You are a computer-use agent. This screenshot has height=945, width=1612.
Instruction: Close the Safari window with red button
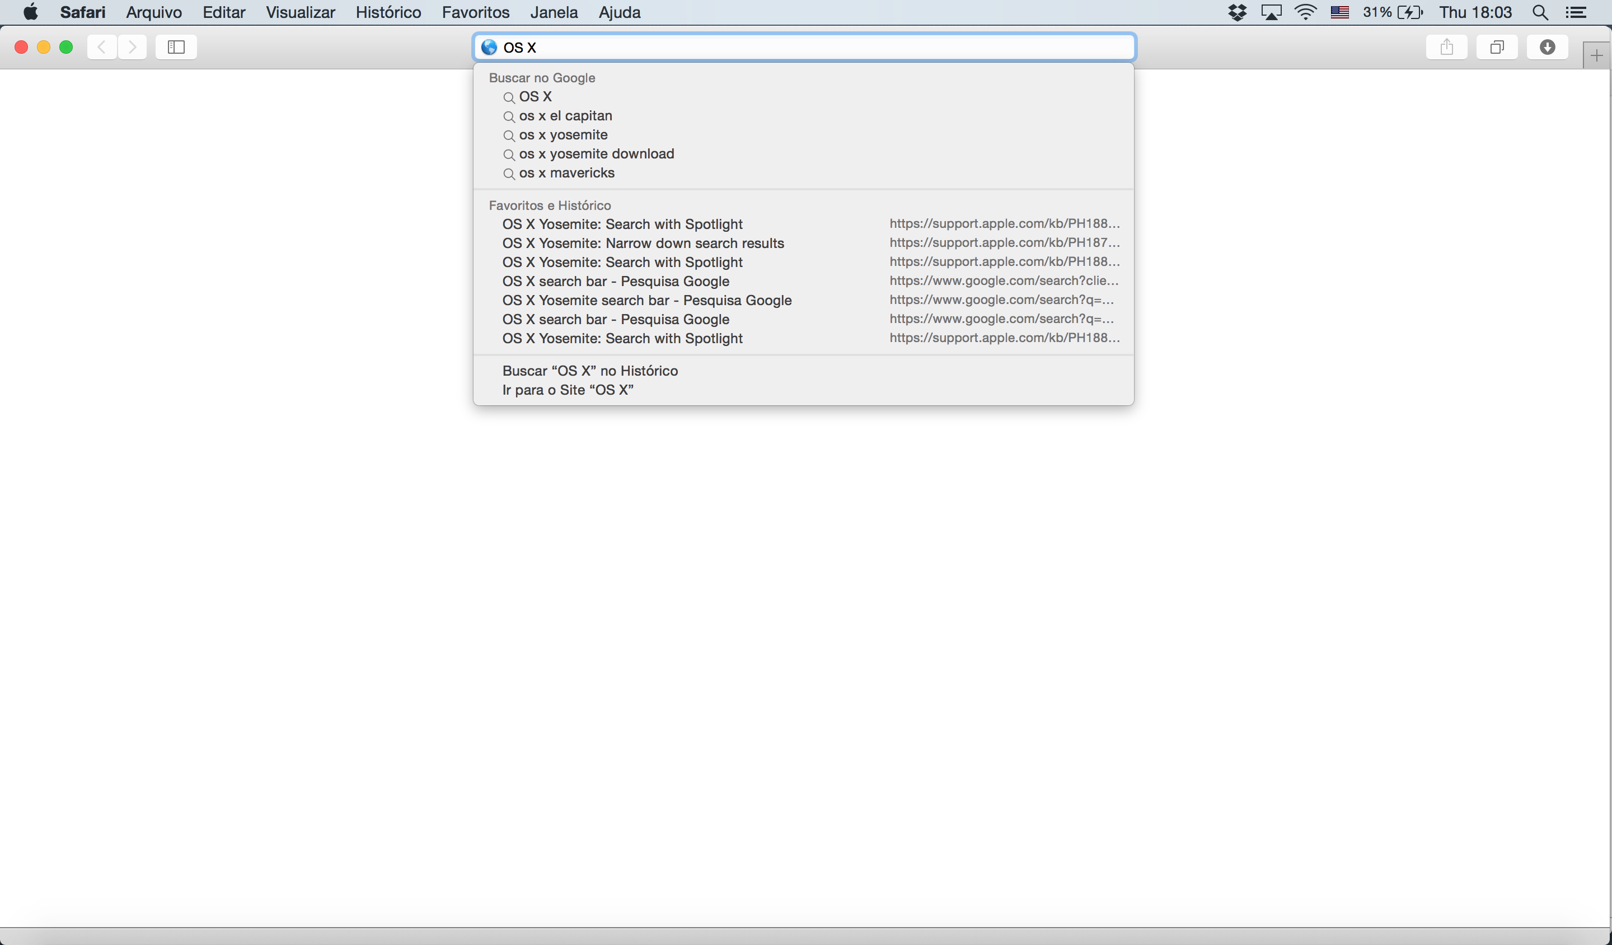point(21,48)
